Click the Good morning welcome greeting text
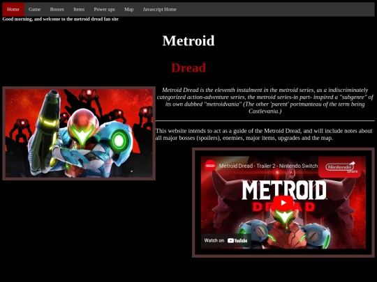The height and width of the screenshot is (282, 377). tap(60, 19)
